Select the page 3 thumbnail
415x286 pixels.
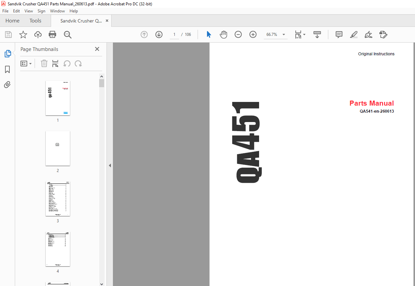click(58, 199)
